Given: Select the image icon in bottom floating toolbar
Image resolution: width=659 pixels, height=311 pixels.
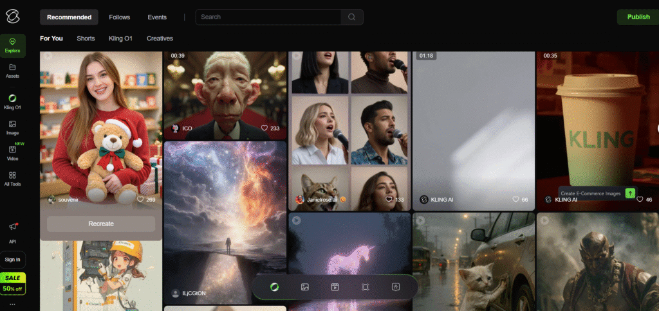Looking at the screenshot, I should click(305, 287).
